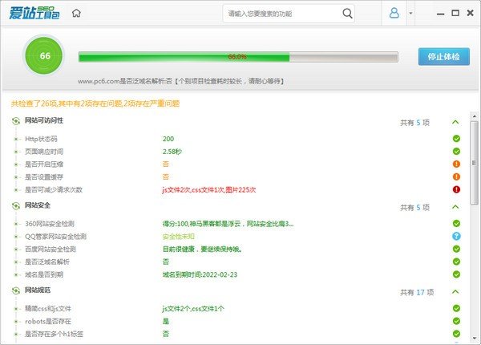Click the 域名到期时间:2022-02-23 value
This screenshot has width=481, height=345.
click(x=200, y=274)
